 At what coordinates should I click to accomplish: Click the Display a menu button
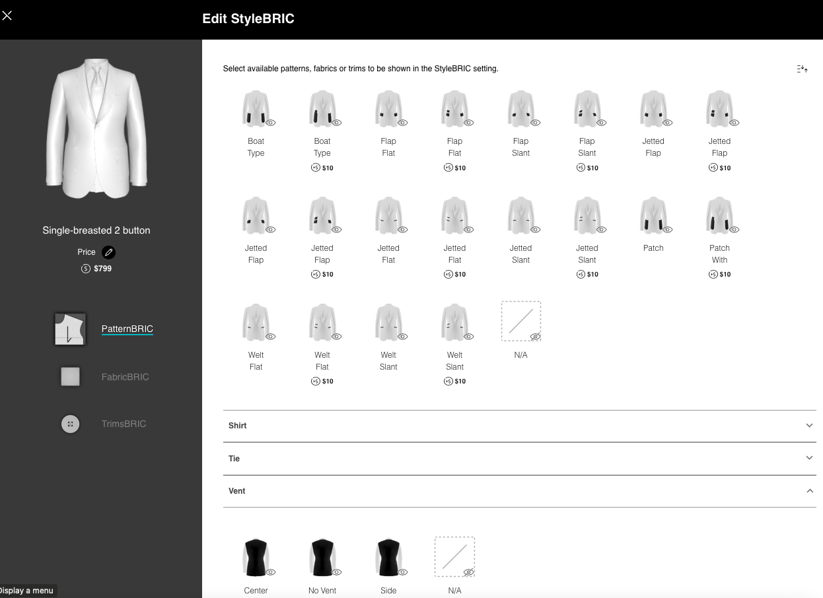coord(28,590)
